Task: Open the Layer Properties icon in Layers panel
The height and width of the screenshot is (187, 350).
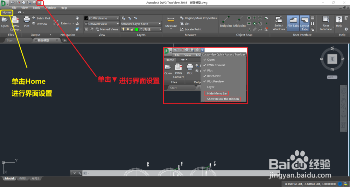Action: (x=124, y=18)
